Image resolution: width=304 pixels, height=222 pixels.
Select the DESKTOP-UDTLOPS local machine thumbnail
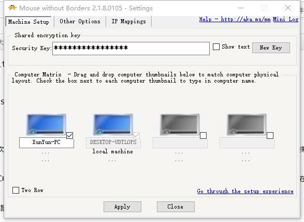tap(113, 124)
